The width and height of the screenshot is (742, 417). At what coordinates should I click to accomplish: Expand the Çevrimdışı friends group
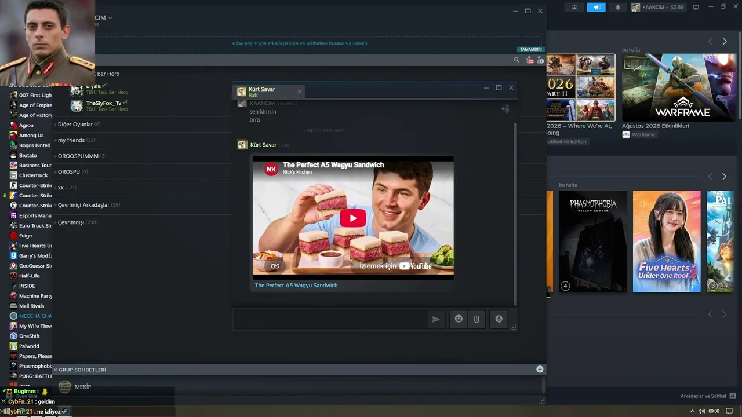point(76,222)
